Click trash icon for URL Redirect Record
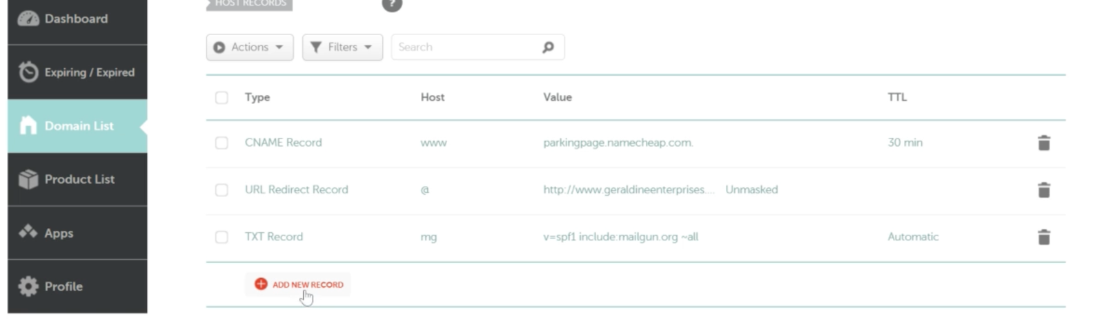Viewport: 1104px width, 332px height. (1043, 190)
